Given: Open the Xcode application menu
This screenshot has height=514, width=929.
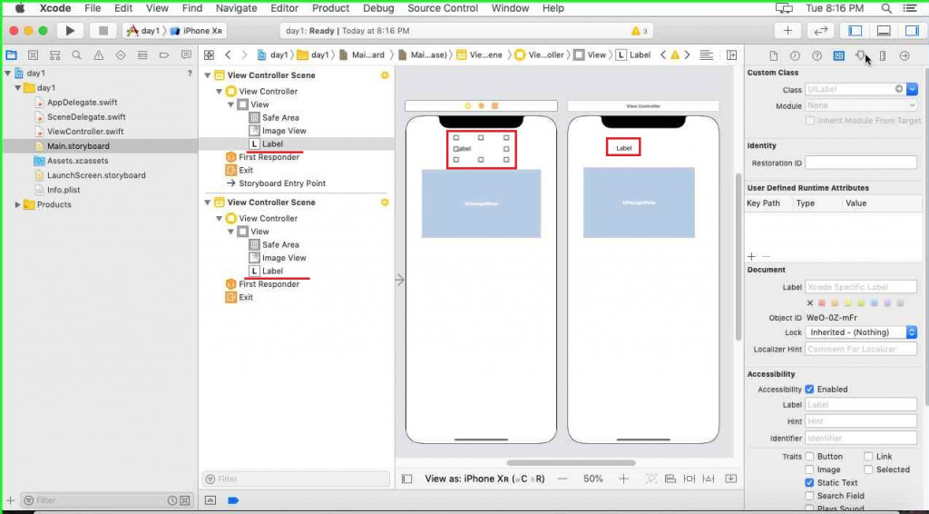Looking at the screenshot, I should coord(55,8).
